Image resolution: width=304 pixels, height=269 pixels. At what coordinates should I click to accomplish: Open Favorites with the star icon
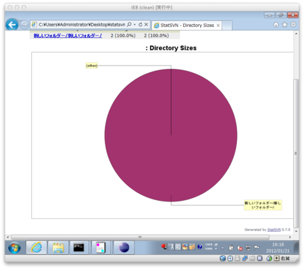pos(284,24)
